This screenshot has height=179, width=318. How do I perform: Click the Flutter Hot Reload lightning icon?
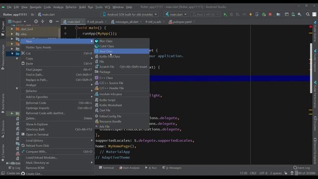click(x=250, y=14)
